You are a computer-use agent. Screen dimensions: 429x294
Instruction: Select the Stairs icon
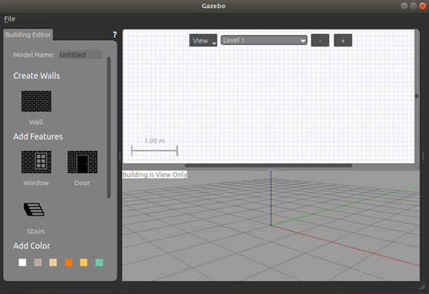[x=34, y=210]
